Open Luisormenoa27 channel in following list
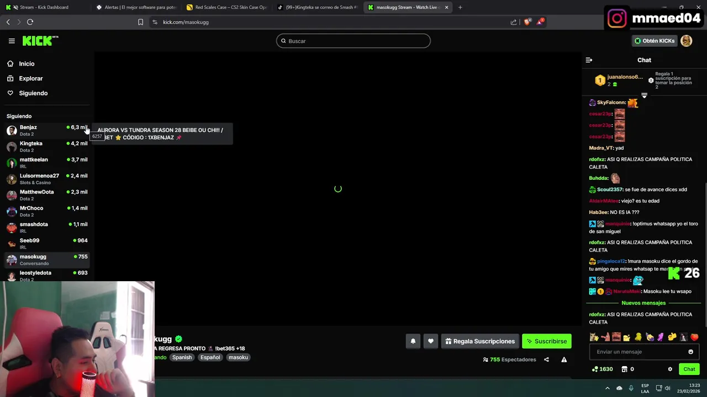Viewport: 707px width, 397px height. pyautogui.click(x=47, y=179)
